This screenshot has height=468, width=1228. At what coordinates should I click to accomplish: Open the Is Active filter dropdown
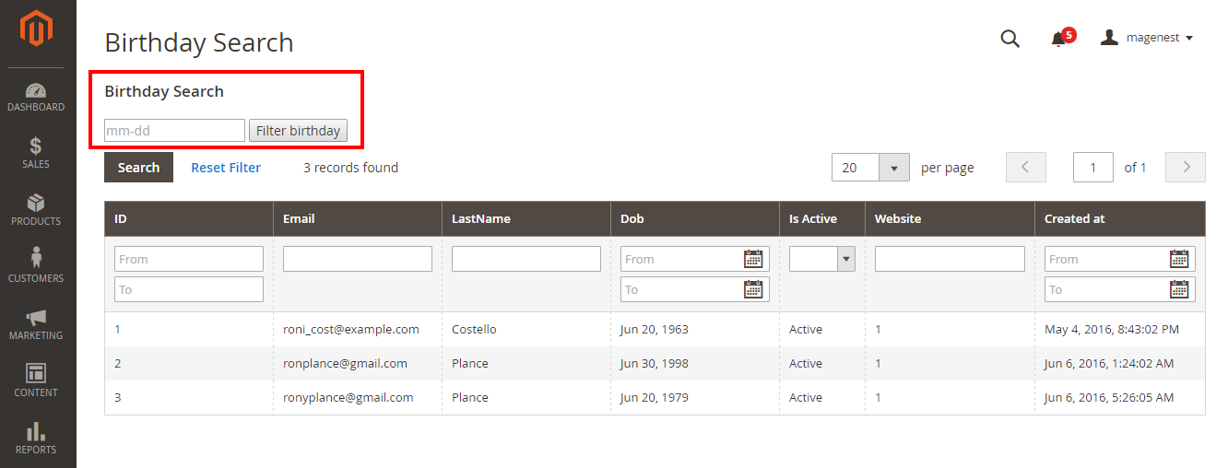(x=822, y=259)
